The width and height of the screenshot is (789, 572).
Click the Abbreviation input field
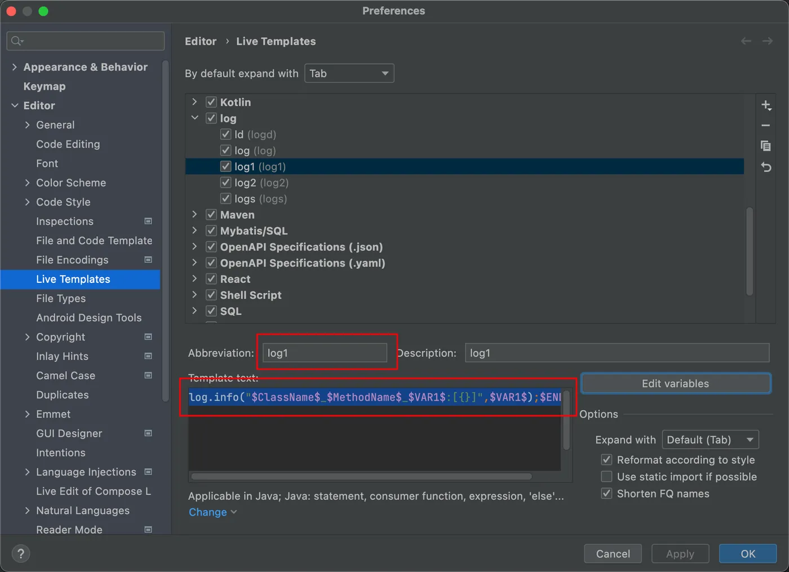click(325, 353)
